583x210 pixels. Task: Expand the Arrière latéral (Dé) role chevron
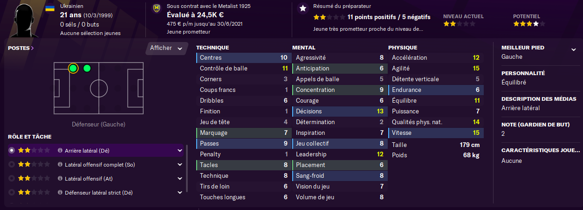(x=179, y=151)
